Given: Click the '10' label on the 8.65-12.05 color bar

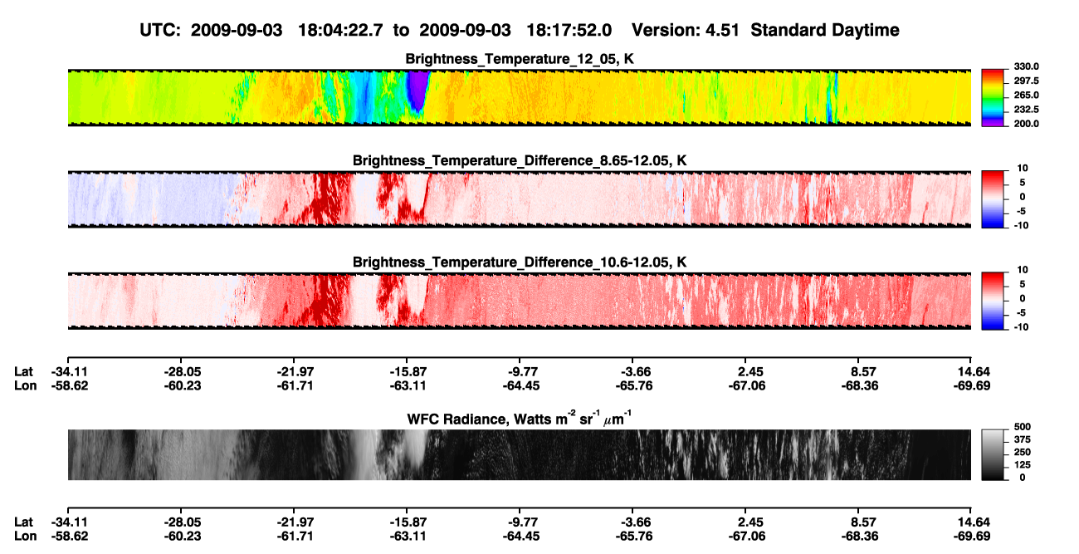Looking at the screenshot, I should (1021, 169).
